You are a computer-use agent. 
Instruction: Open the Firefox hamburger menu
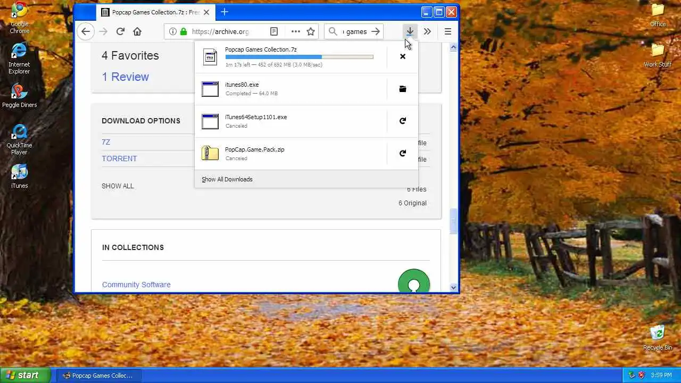click(x=448, y=31)
